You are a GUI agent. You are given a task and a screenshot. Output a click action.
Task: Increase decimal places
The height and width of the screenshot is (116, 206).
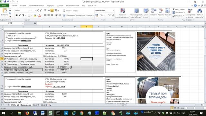[109, 15]
